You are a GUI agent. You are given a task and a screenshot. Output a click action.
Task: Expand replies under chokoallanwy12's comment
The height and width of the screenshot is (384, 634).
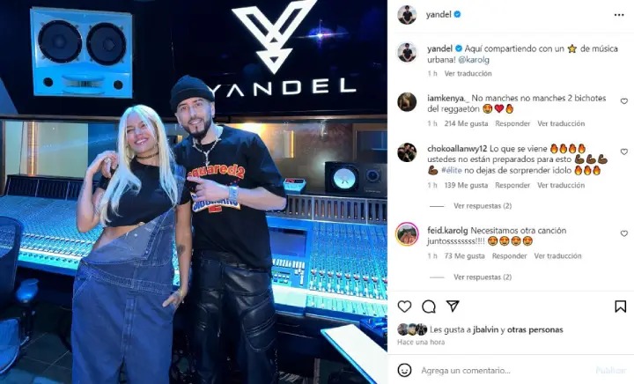[x=483, y=206]
